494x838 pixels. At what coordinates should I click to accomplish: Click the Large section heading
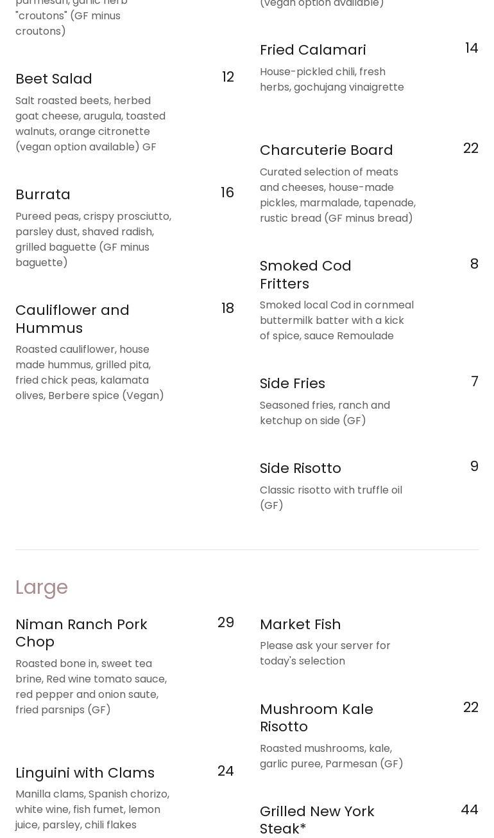point(42,587)
